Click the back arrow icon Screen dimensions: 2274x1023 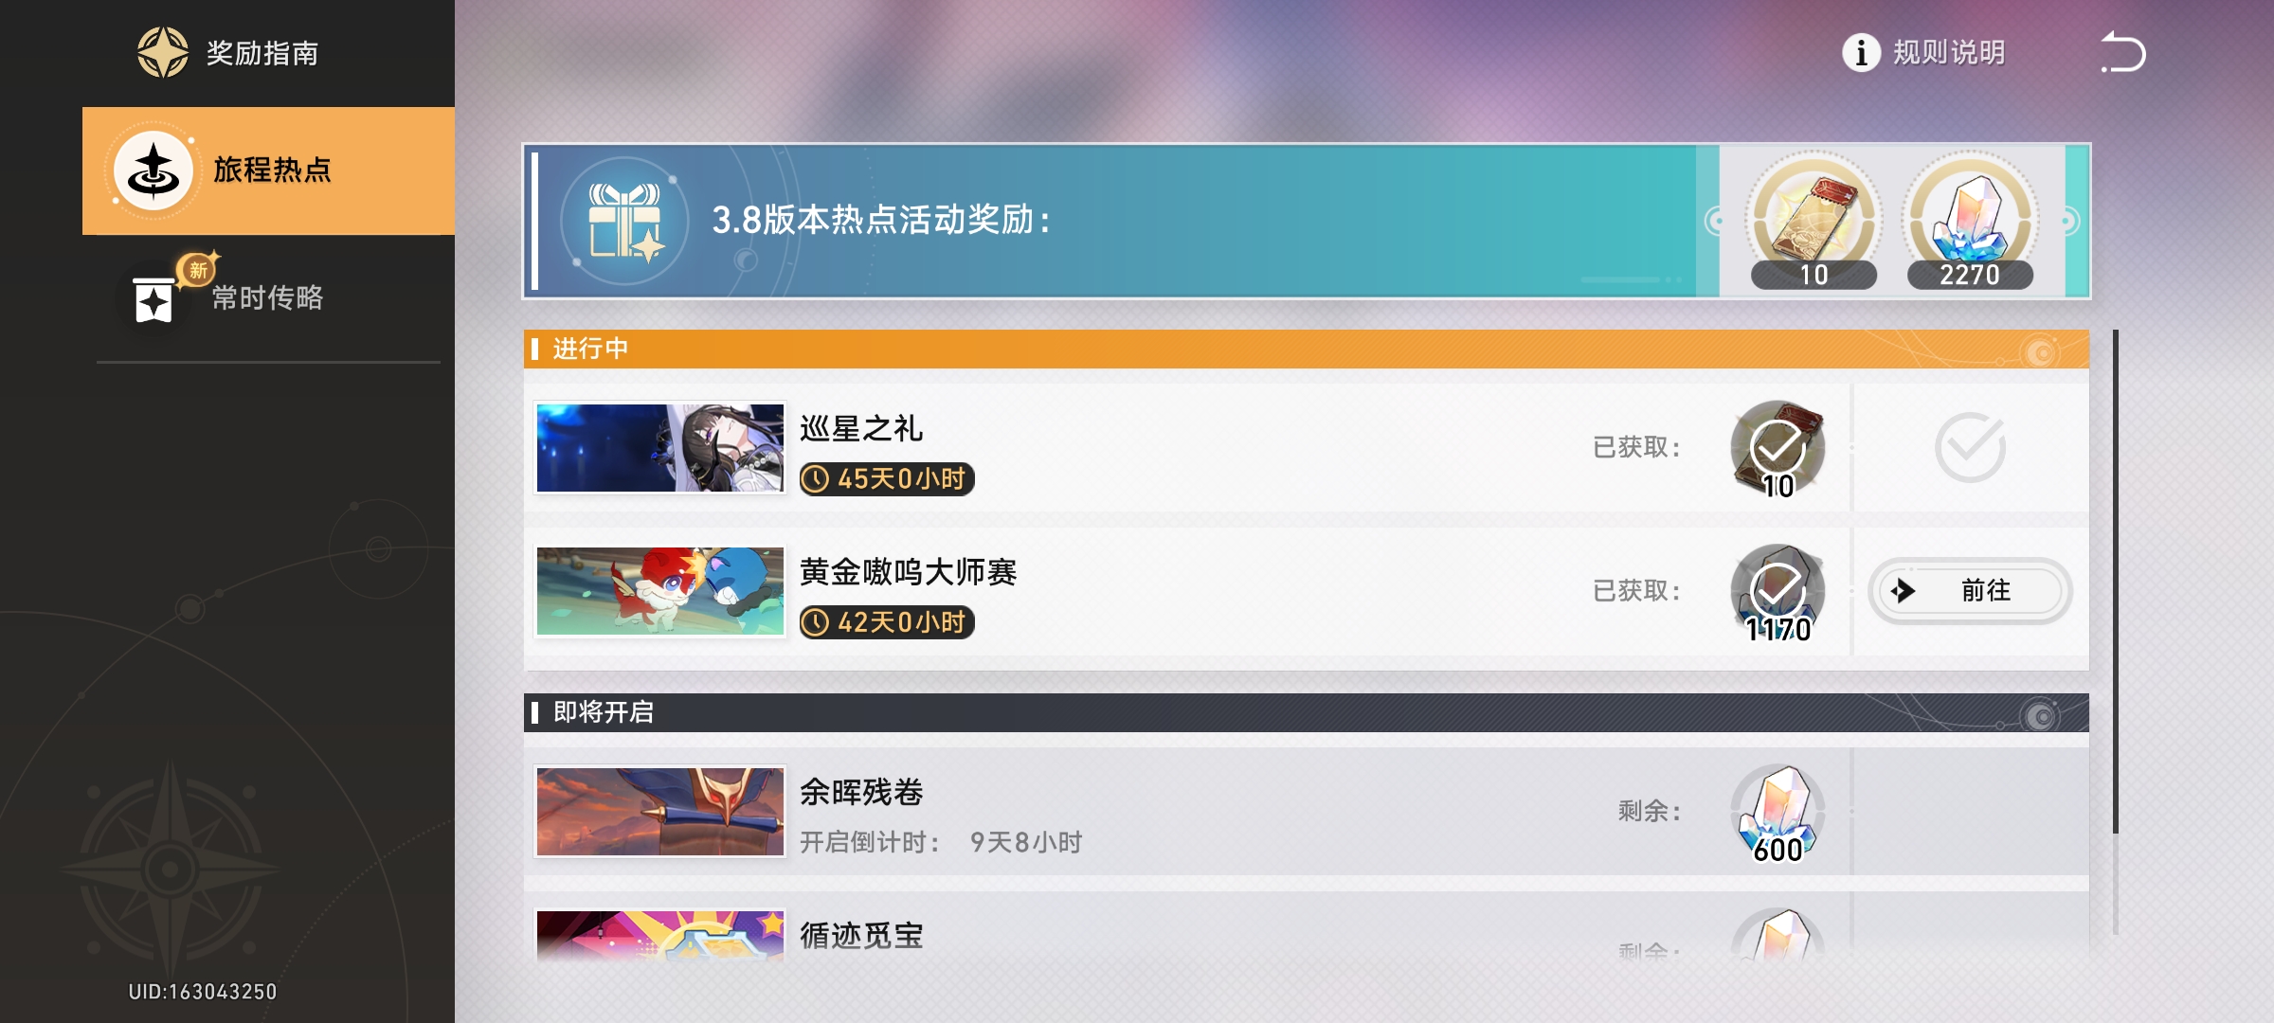click(x=2123, y=52)
